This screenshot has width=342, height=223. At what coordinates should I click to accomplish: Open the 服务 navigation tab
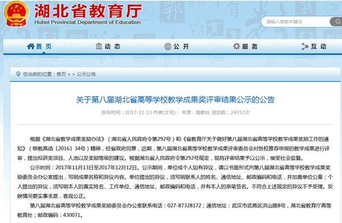pos(245,47)
